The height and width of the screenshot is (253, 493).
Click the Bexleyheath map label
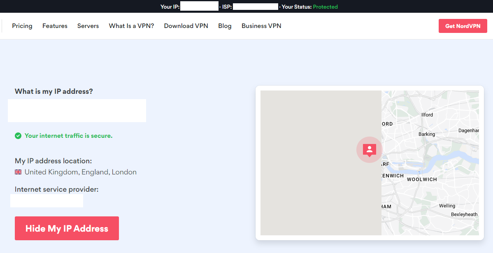click(464, 214)
